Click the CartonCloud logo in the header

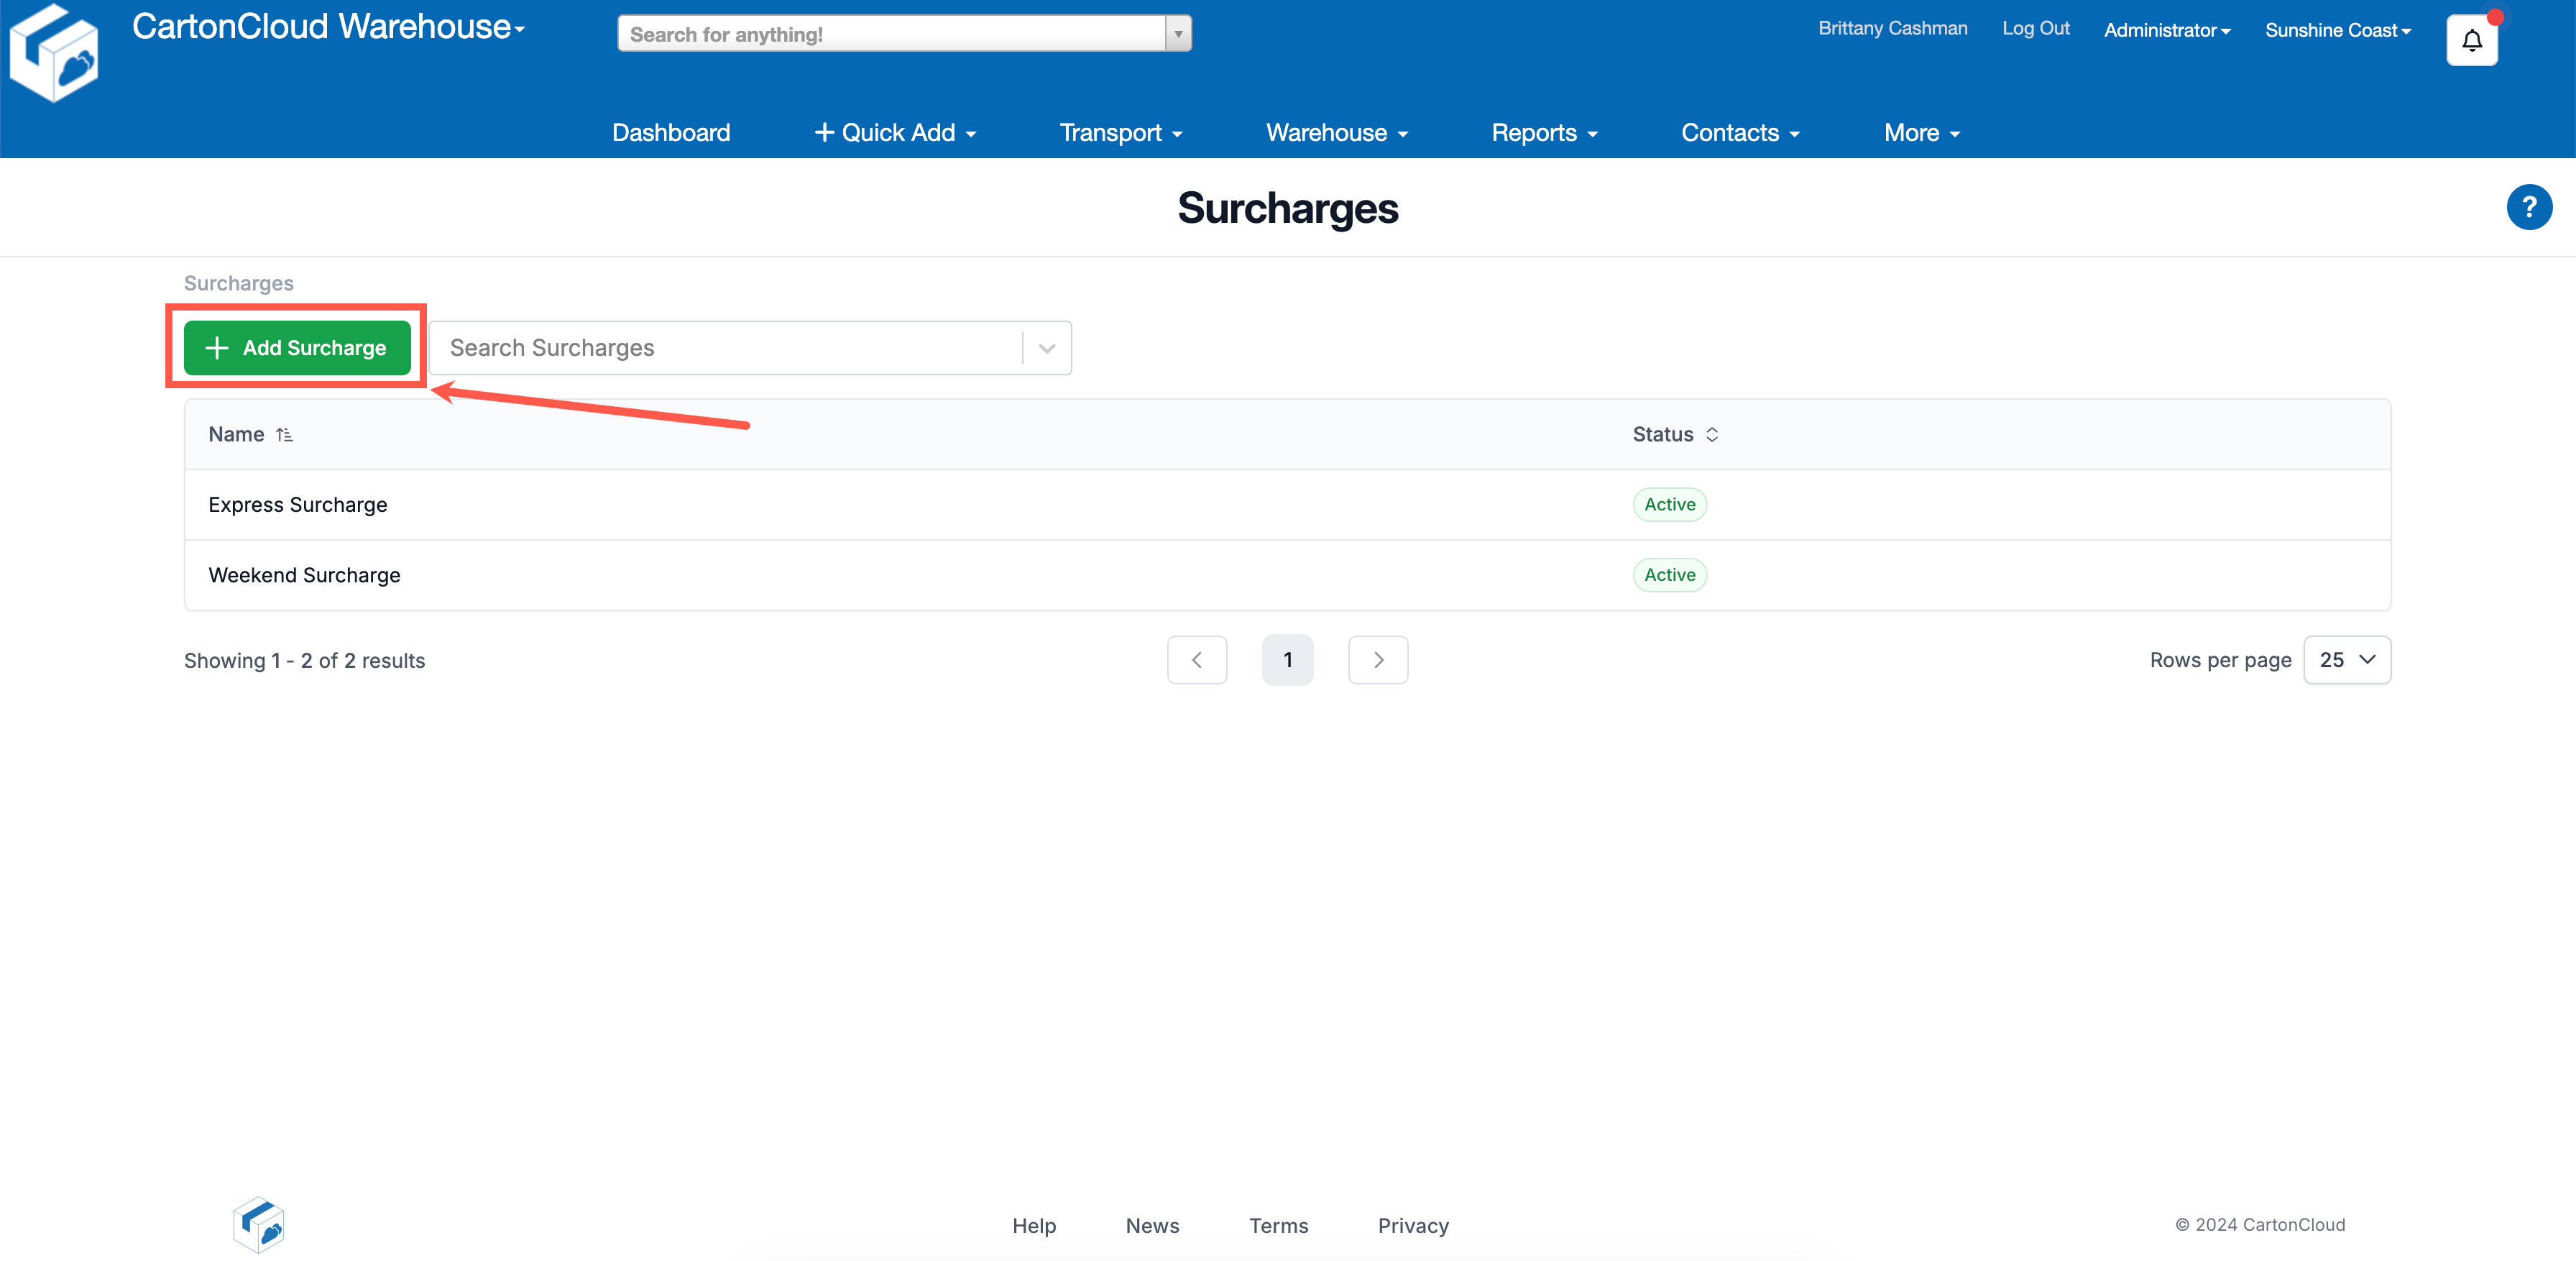pyautogui.click(x=54, y=52)
